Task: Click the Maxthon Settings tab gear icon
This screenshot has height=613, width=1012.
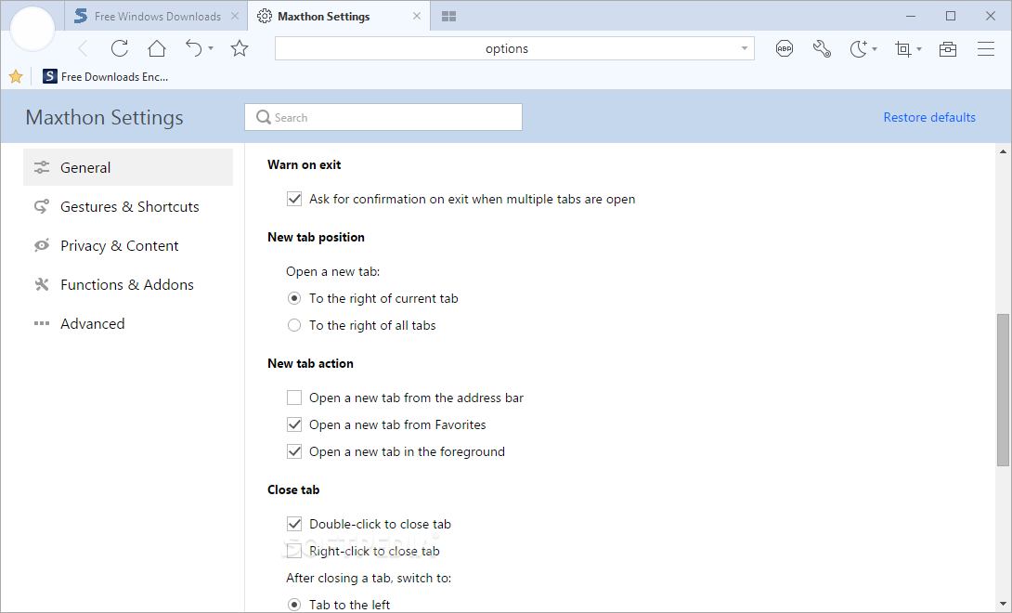Action: (265, 16)
